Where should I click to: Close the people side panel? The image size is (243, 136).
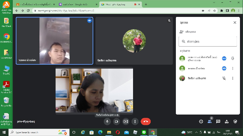tap(234, 23)
